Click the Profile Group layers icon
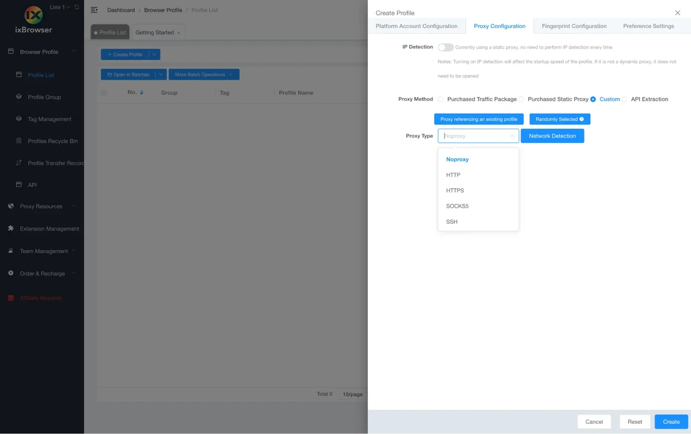The image size is (691, 434). 19,97
